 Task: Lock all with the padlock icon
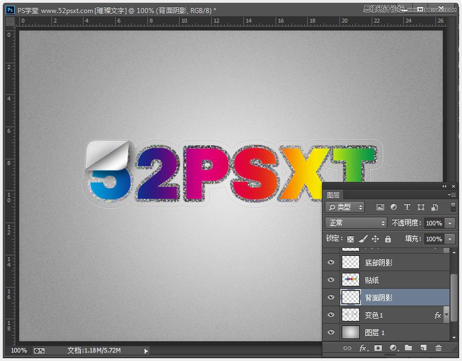[388, 239]
